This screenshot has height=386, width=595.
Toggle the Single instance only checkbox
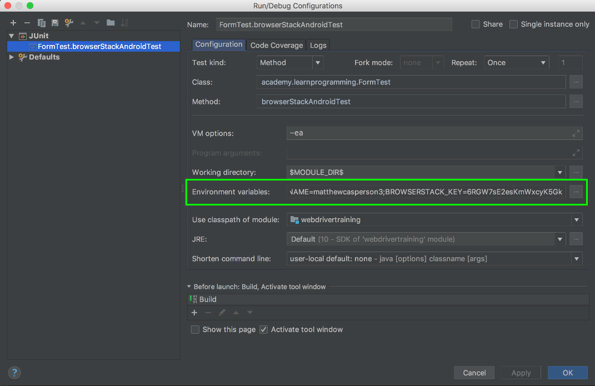(513, 24)
